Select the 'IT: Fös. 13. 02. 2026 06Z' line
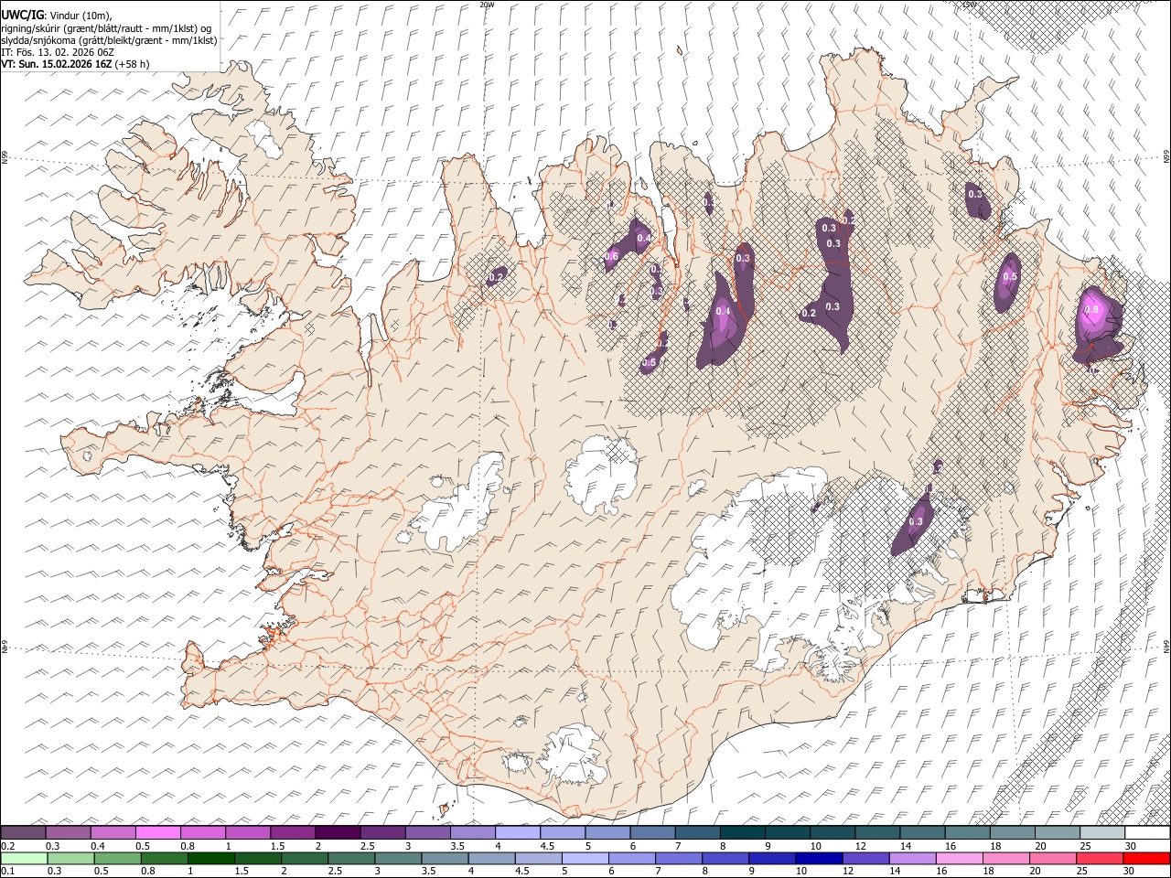 [x=58, y=52]
